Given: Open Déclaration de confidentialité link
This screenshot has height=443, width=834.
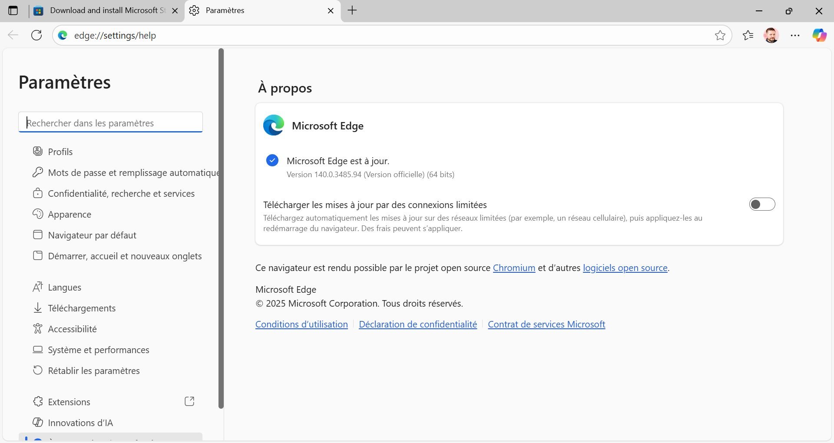Looking at the screenshot, I should click(x=417, y=324).
